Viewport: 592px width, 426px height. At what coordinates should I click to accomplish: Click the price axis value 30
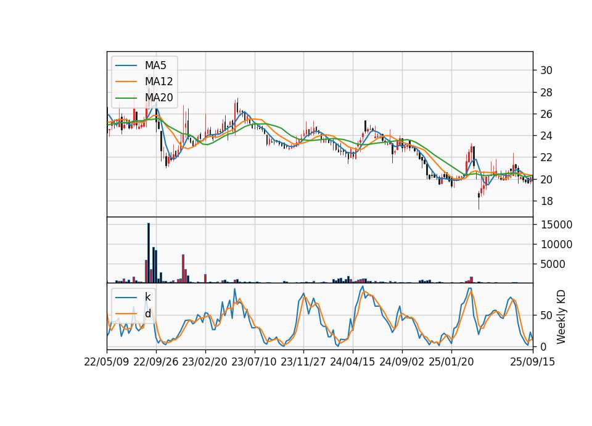tap(546, 70)
